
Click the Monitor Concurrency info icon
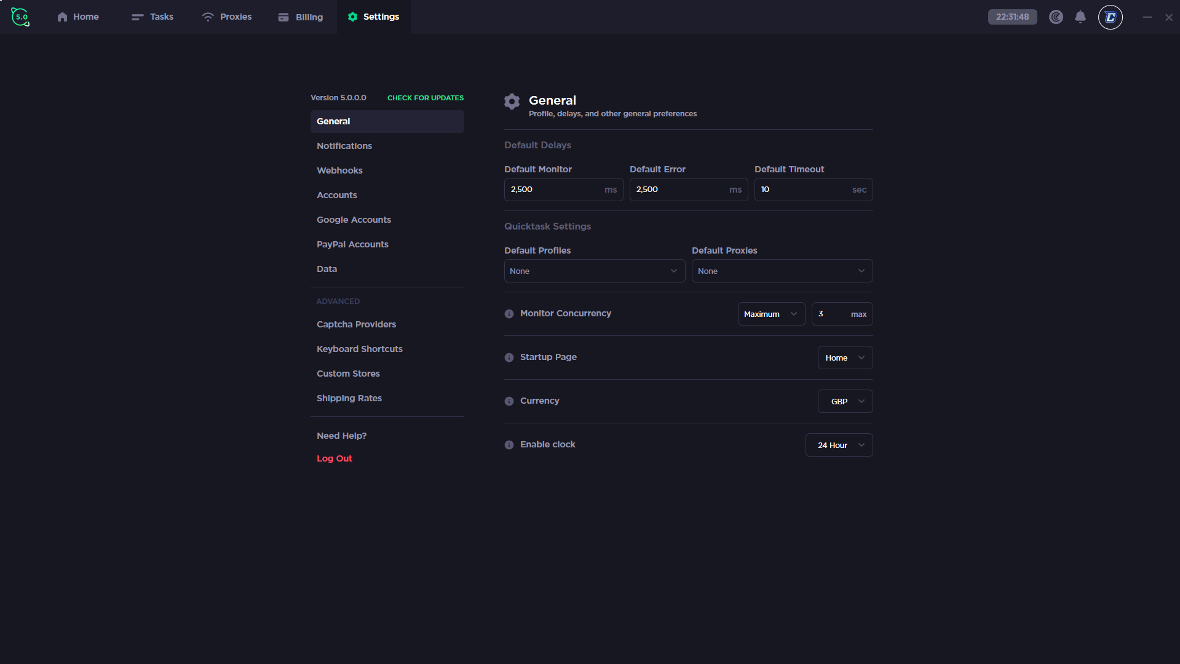(509, 314)
